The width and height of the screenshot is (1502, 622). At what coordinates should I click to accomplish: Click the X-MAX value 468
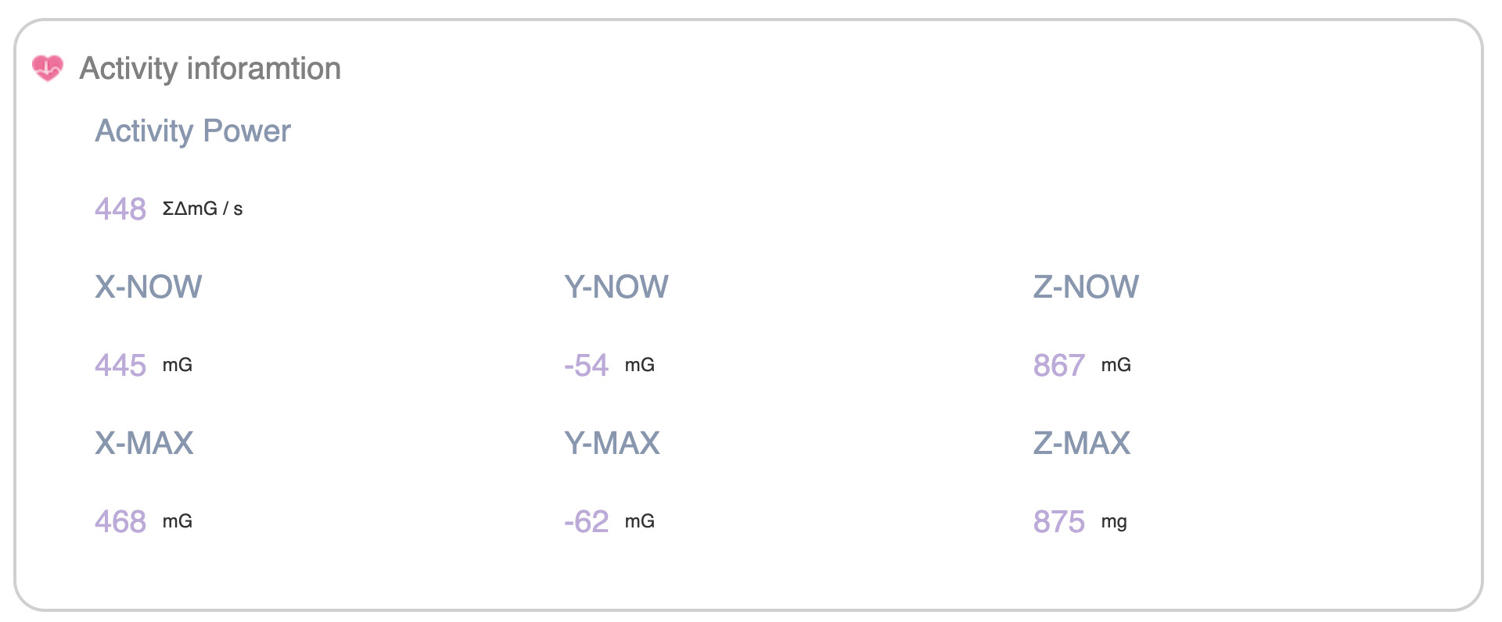click(120, 522)
